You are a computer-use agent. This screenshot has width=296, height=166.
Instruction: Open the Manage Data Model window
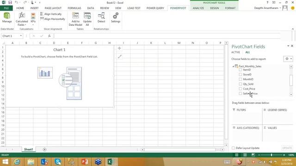(x=7, y=18)
